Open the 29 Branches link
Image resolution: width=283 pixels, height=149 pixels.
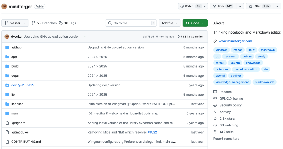point(44,23)
